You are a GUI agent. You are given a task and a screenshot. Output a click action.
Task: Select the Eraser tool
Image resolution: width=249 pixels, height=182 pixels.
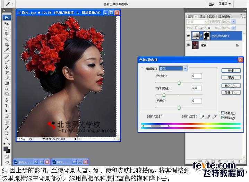click(x=7, y=78)
